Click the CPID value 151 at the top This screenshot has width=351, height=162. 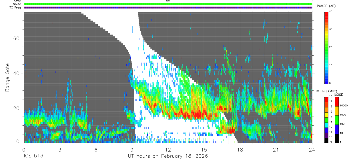[168, 1]
